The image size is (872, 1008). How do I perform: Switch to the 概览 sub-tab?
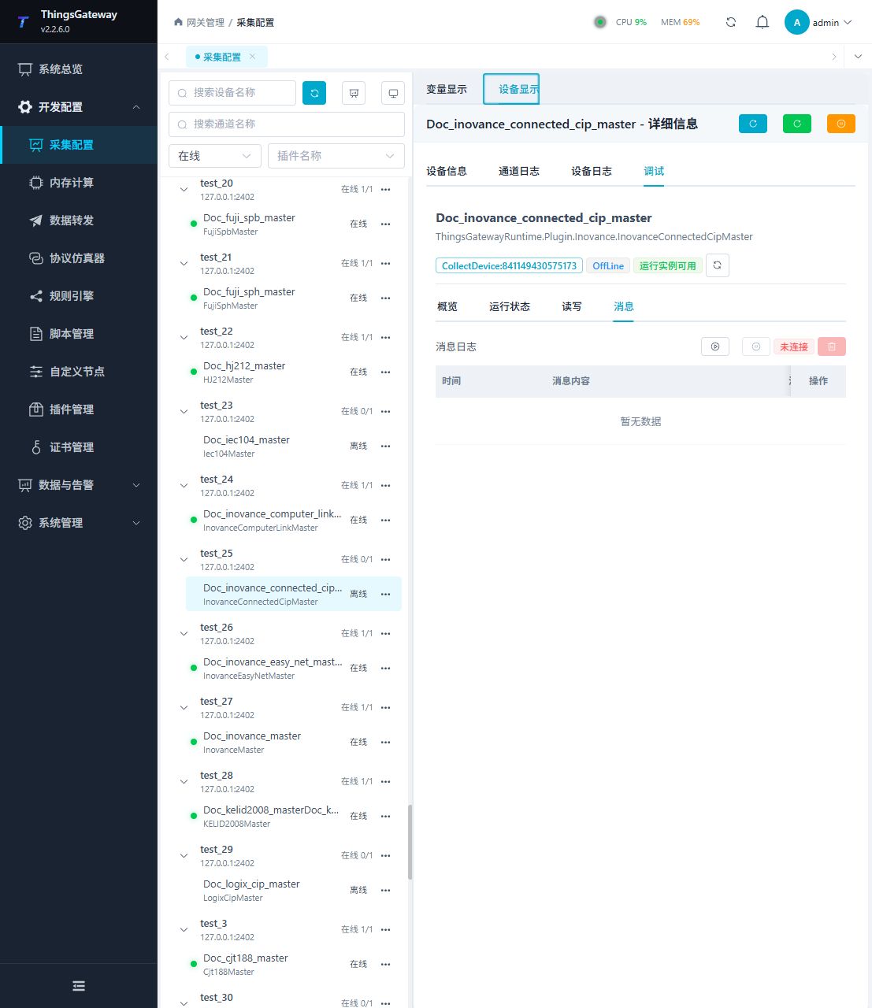tap(447, 306)
